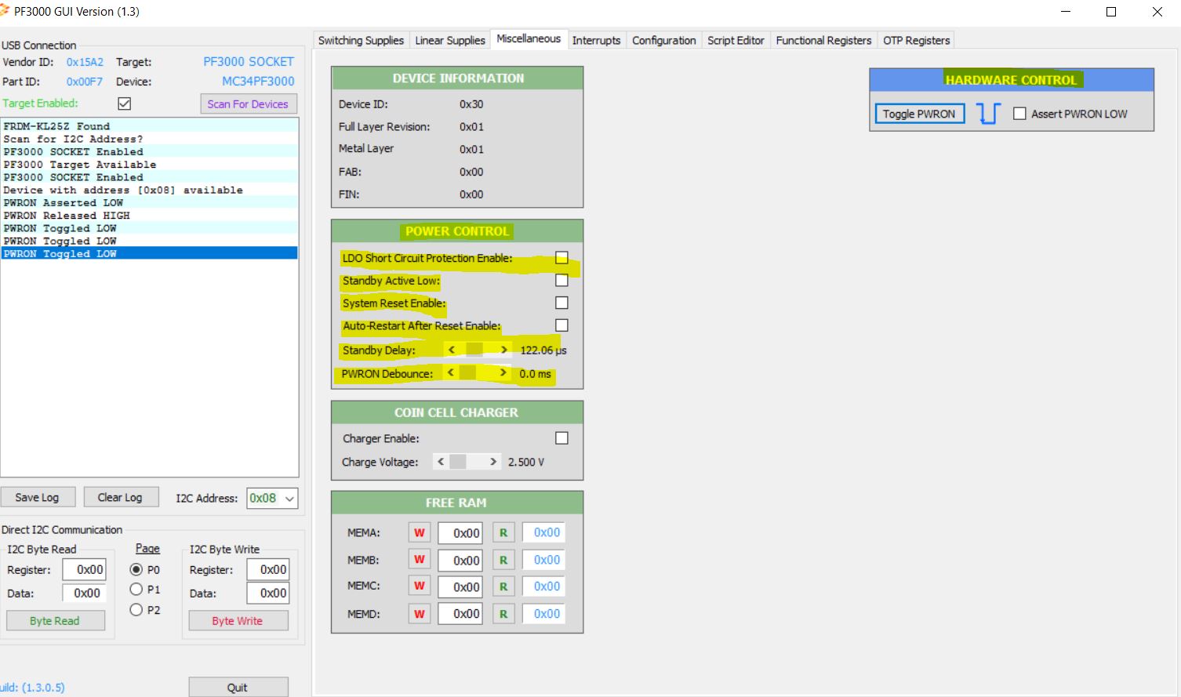Clear the connection log
The width and height of the screenshot is (1181, 697).
[121, 496]
